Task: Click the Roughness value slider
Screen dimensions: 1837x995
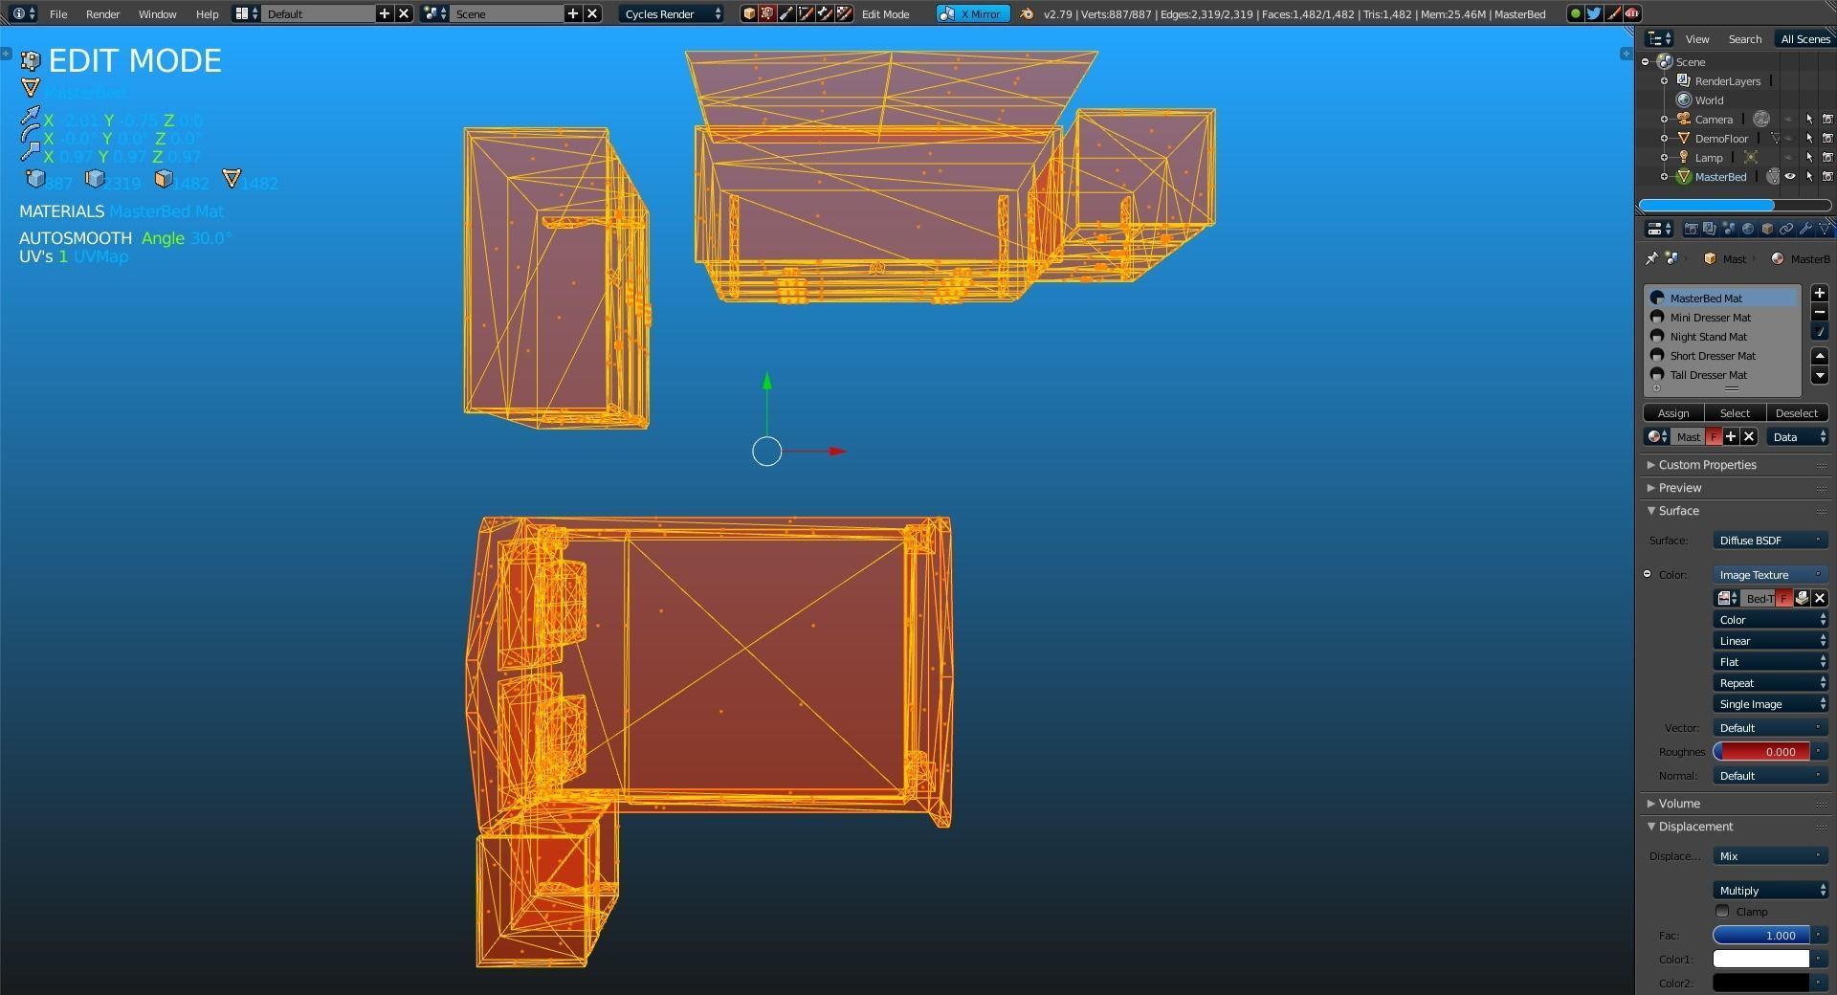Action: pos(1761,751)
